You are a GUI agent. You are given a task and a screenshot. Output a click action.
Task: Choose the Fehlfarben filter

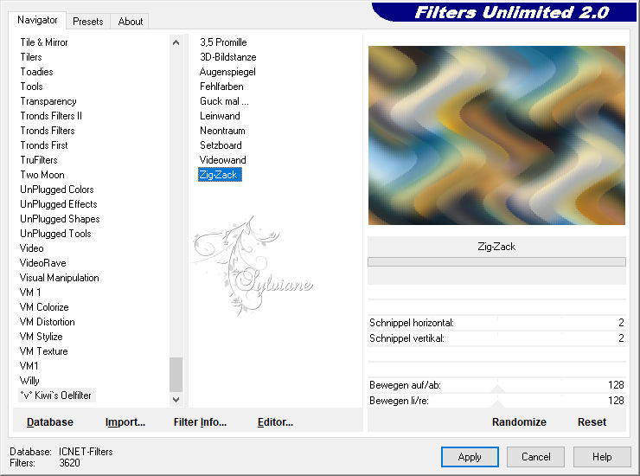[221, 87]
